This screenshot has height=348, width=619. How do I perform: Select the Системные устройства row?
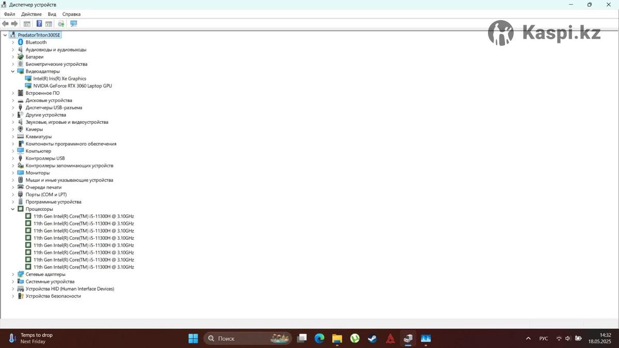pyautogui.click(x=50, y=281)
